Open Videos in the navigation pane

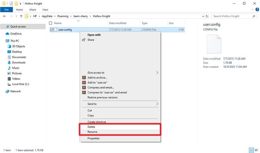point(16,79)
